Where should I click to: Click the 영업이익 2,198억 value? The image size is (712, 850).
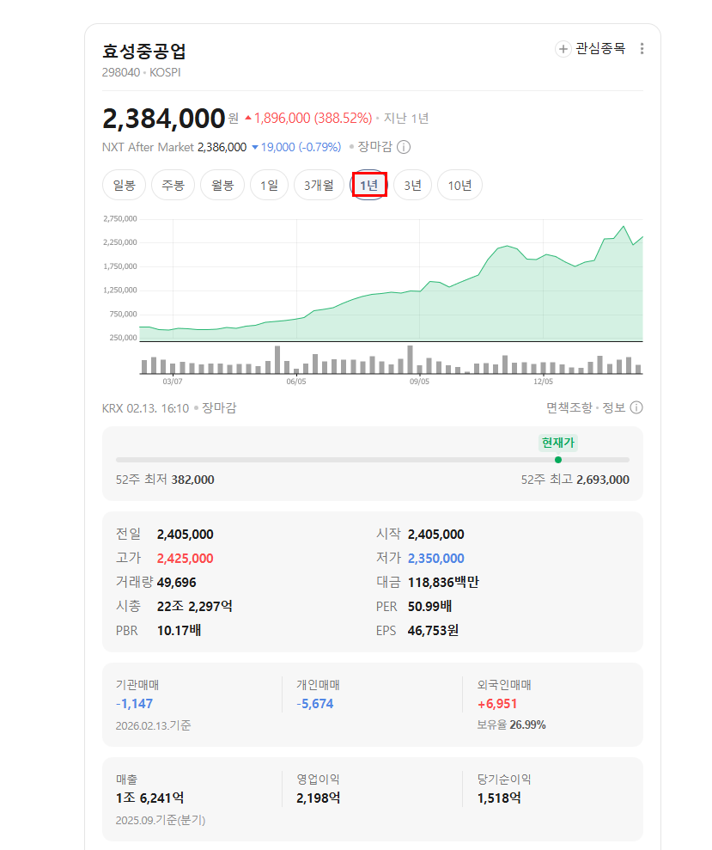pyautogui.click(x=318, y=798)
